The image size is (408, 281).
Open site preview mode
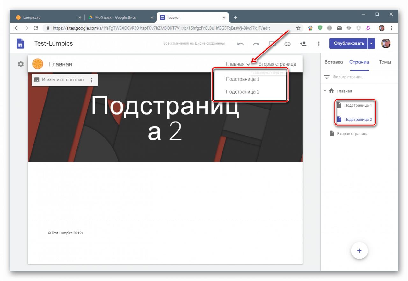pos(272,44)
